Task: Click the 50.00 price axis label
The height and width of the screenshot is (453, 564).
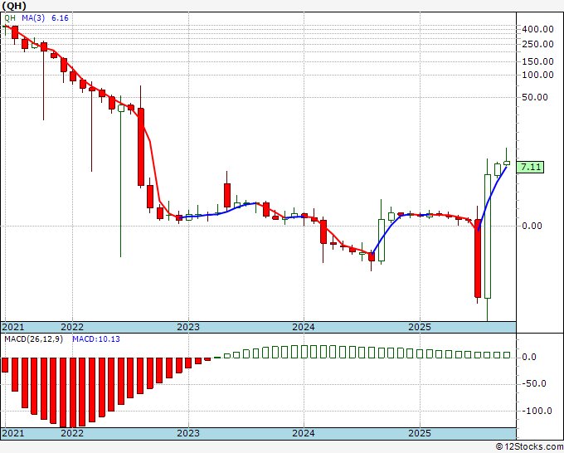Action: (x=535, y=97)
